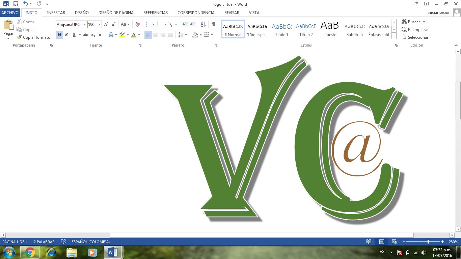This screenshot has height=259, width=461.
Task: Click the Save icon in quick access toolbar
Action: point(16,4)
